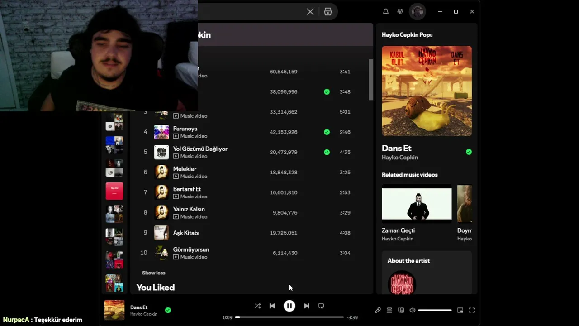Open the Friend Activity icon
Viewport: 579px width, 326px height.
[400, 12]
